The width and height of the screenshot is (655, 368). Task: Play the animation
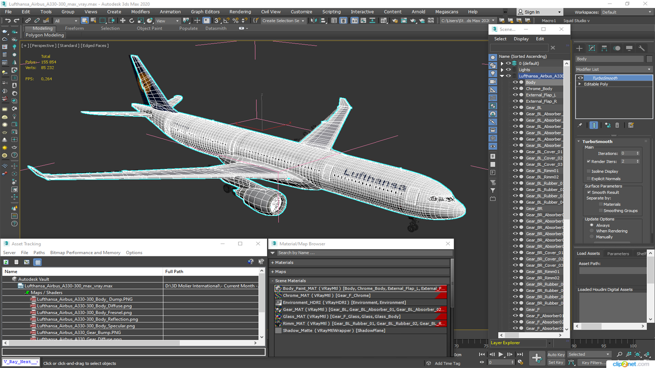coord(500,354)
